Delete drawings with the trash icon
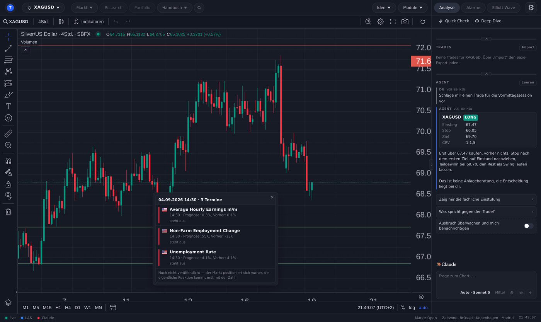The width and height of the screenshot is (541, 322). 8,211
